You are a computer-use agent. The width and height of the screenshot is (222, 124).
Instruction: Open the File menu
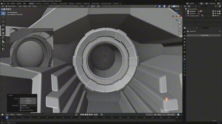point(5,3)
